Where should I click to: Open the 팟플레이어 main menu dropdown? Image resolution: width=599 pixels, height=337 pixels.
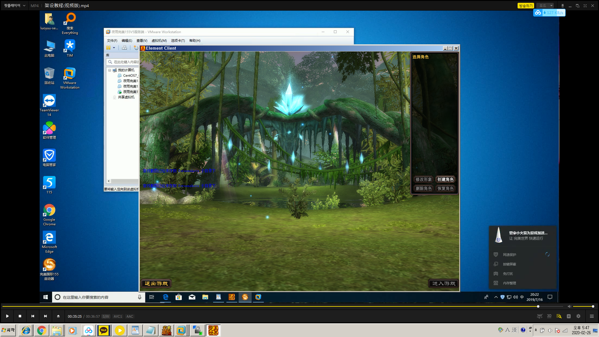(x=15, y=6)
